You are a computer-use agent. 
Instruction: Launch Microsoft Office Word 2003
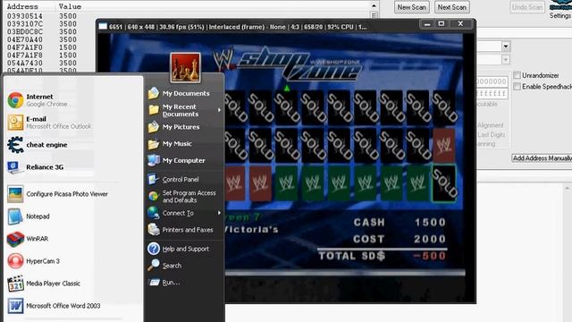[54, 306]
